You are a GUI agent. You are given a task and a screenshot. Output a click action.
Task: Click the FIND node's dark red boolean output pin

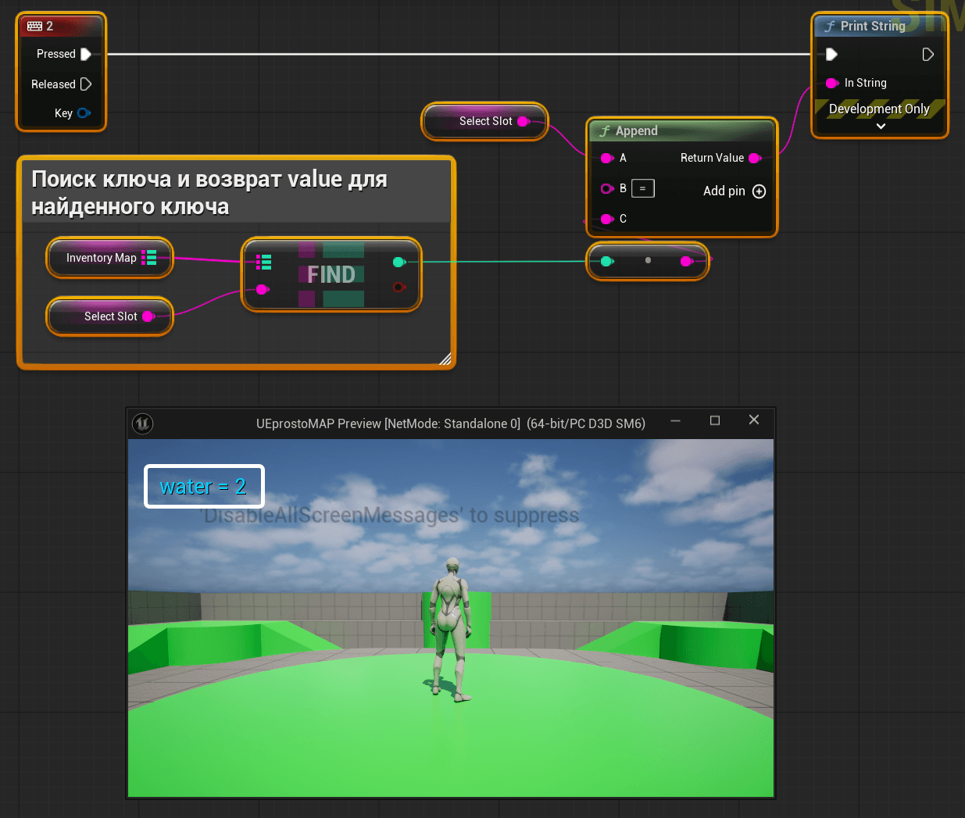(x=399, y=287)
